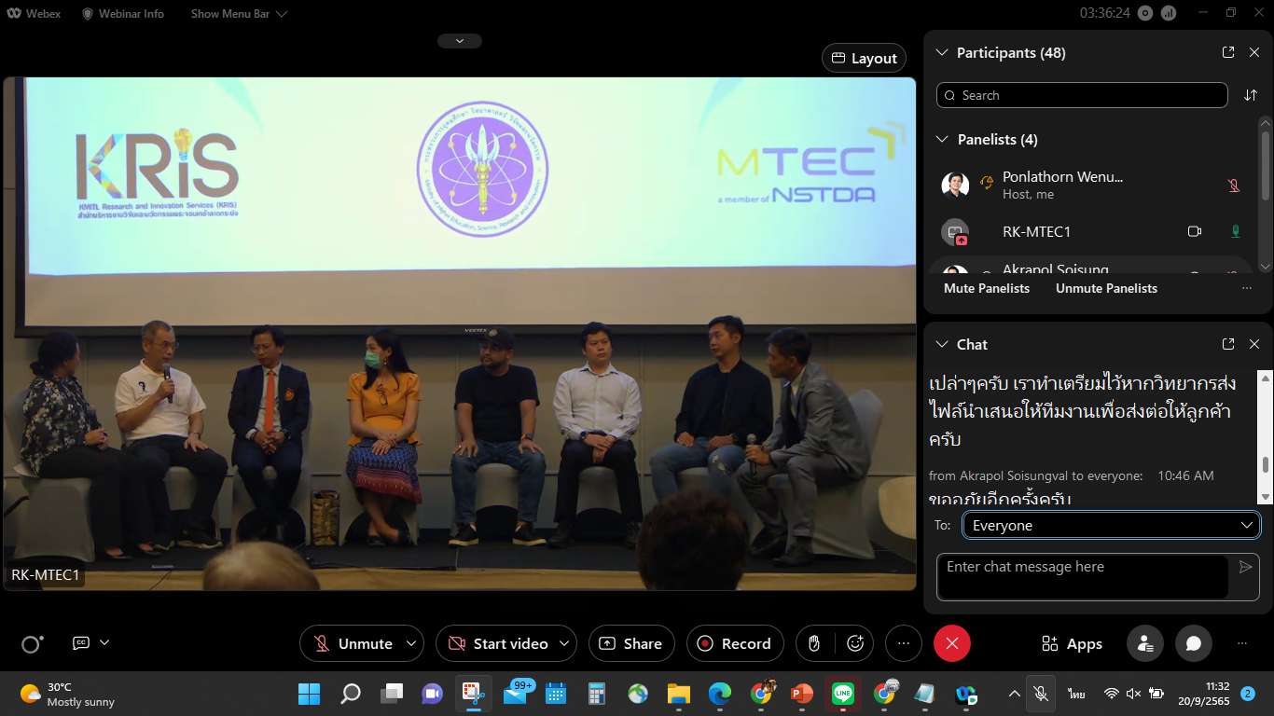Viewport: 1274px width, 716px height.
Task: Open Microsoft Edge from the taskbar
Action: point(719,694)
